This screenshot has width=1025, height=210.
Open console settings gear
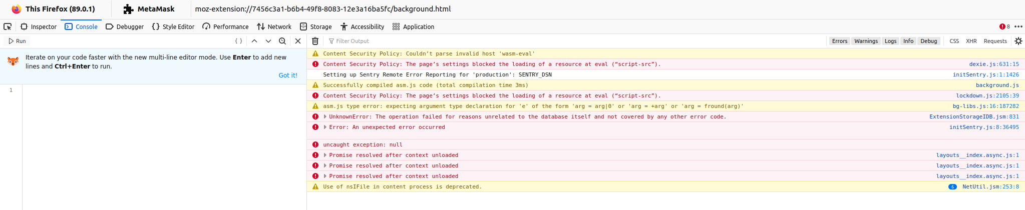point(1018,41)
